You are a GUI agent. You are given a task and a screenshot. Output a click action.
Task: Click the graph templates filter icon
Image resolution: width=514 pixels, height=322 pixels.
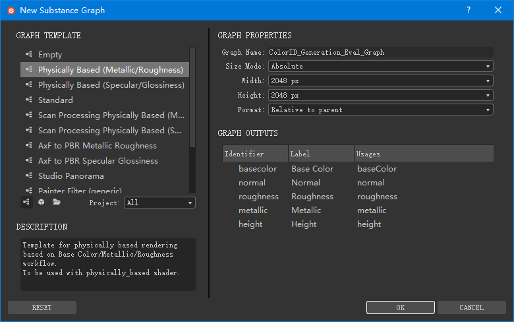click(27, 203)
